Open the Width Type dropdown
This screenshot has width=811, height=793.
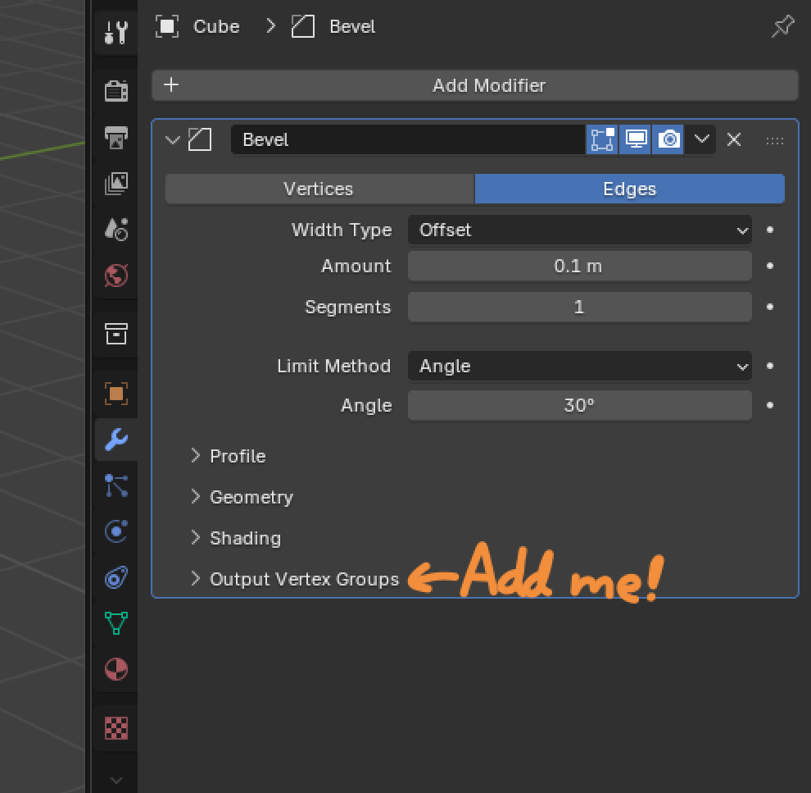click(x=579, y=230)
